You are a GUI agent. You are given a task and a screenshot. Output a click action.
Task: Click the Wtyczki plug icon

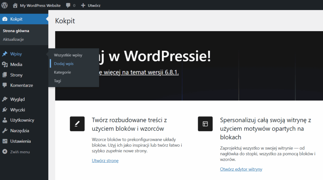pyautogui.click(x=5, y=110)
